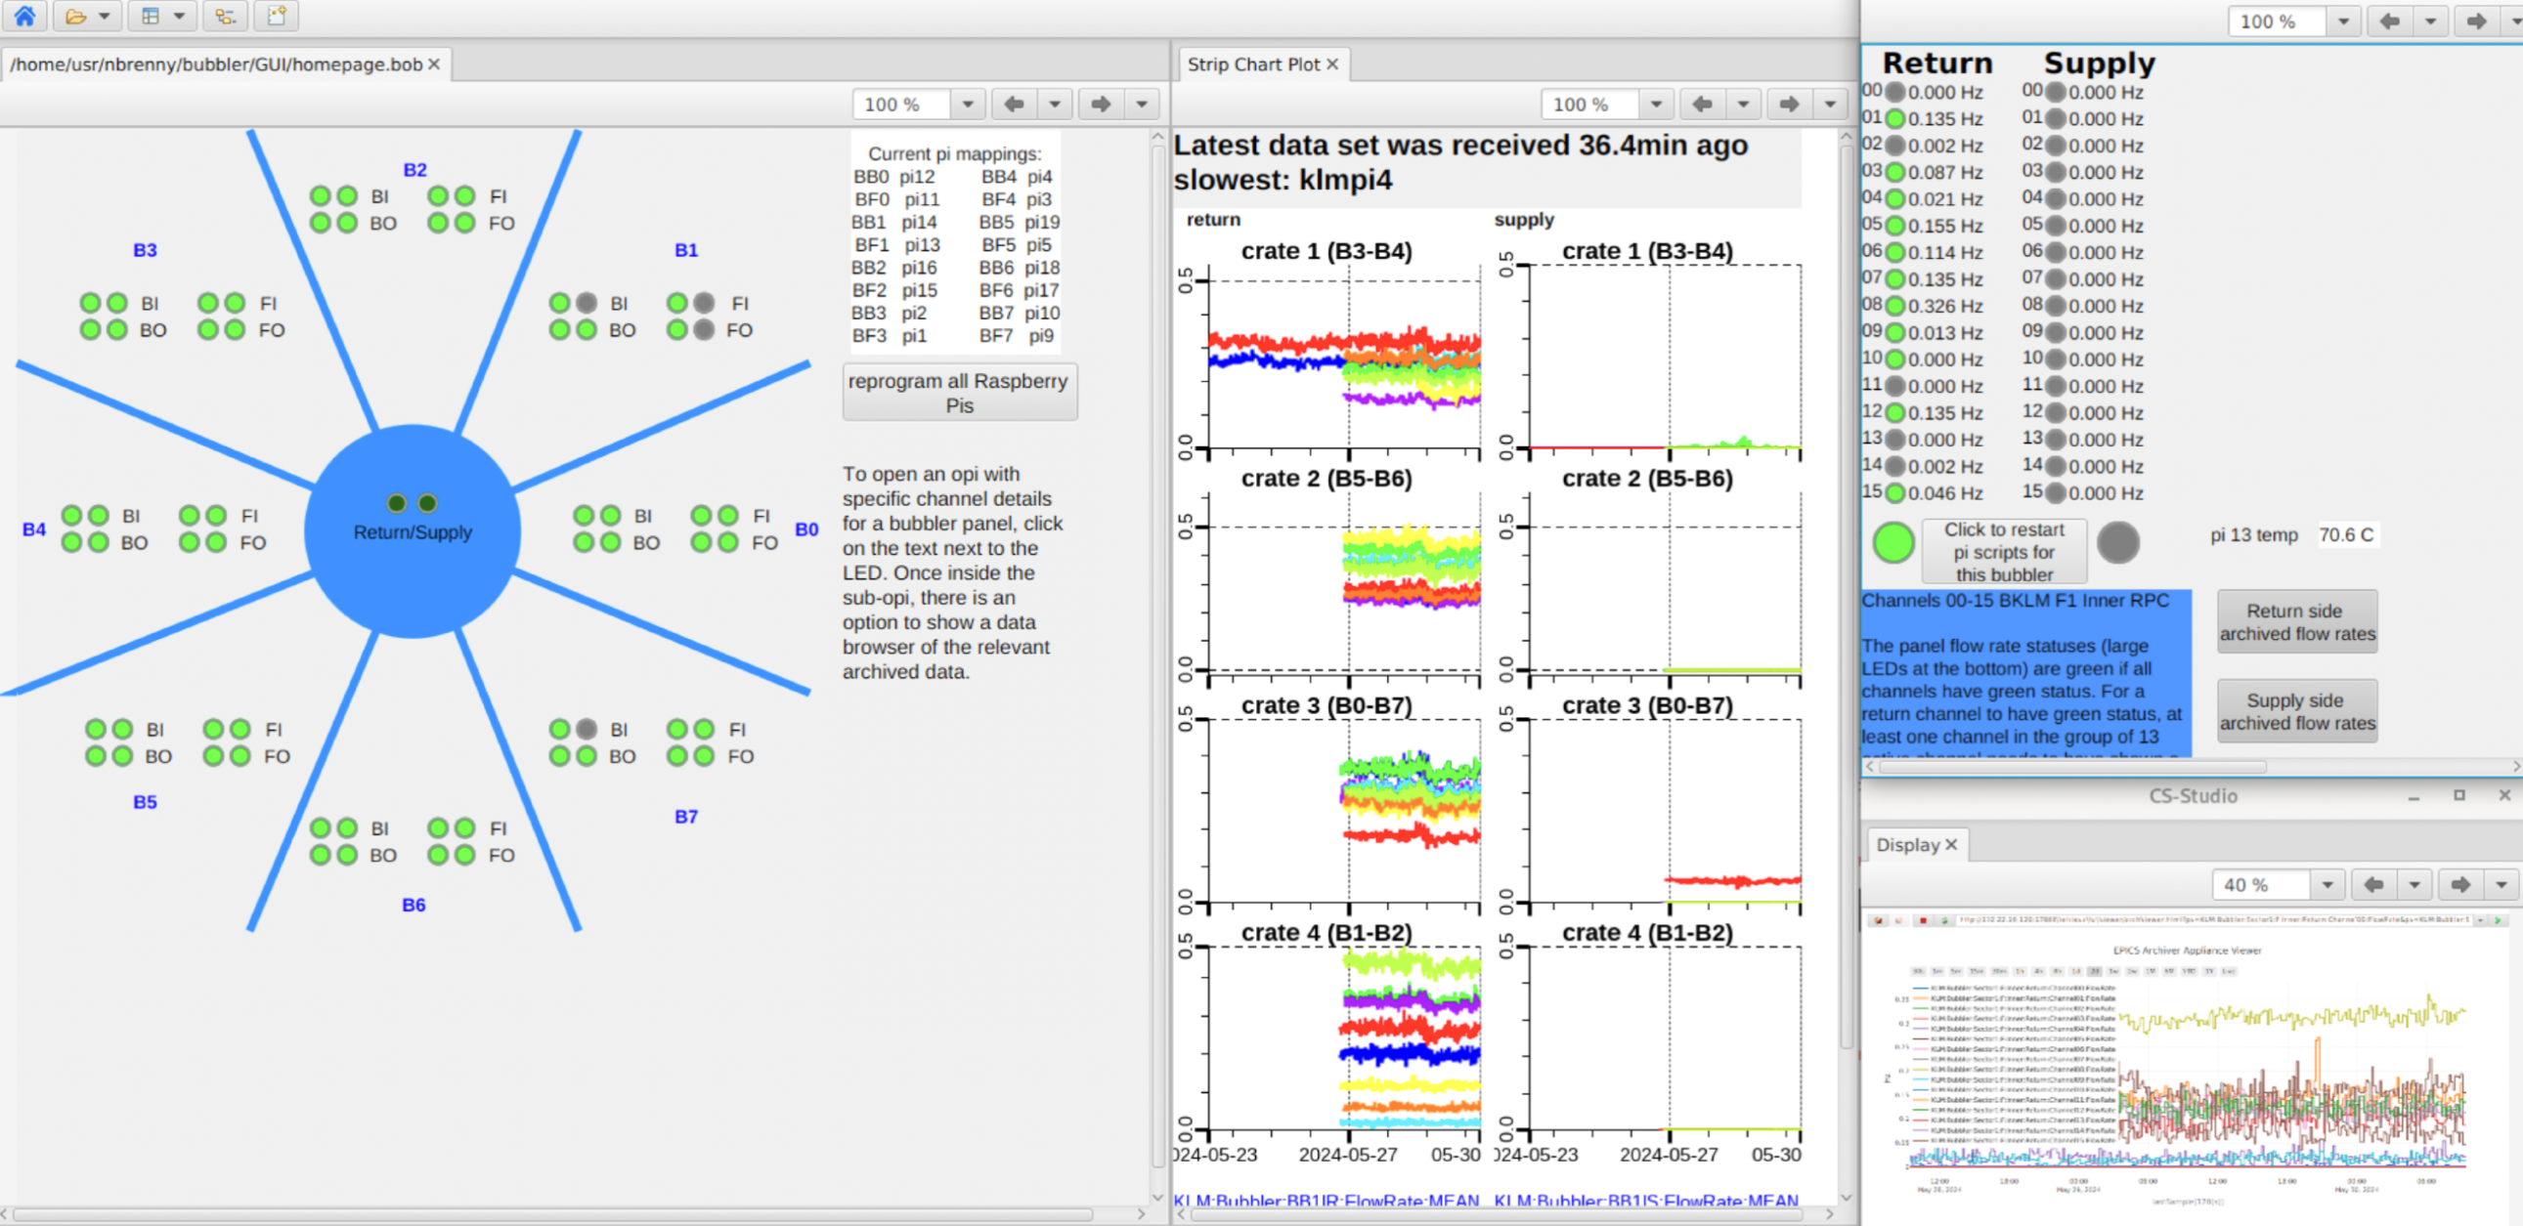Close the homepage.bob tab
This screenshot has height=1226, width=2523.
point(434,64)
